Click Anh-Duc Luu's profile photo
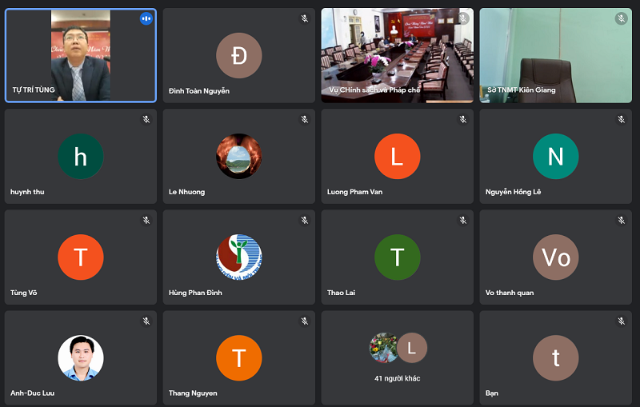The image size is (640, 407). pyautogui.click(x=81, y=357)
